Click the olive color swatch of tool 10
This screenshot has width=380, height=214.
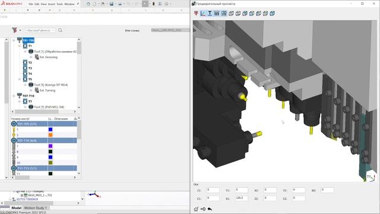50,162
